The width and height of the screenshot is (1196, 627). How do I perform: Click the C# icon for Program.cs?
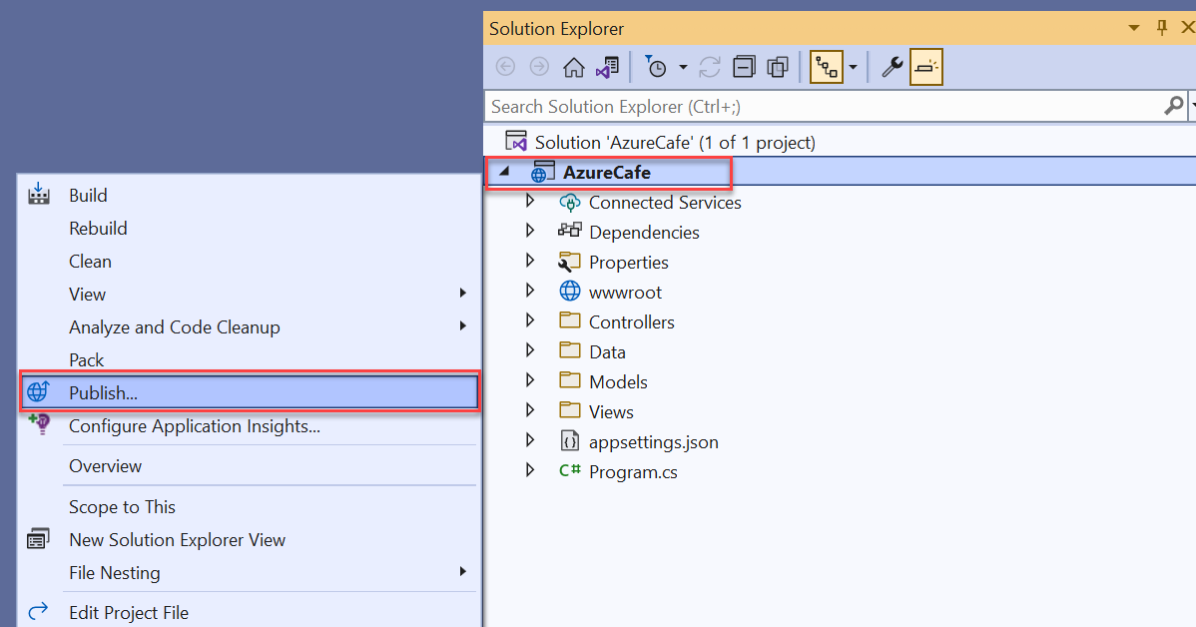coord(570,470)
